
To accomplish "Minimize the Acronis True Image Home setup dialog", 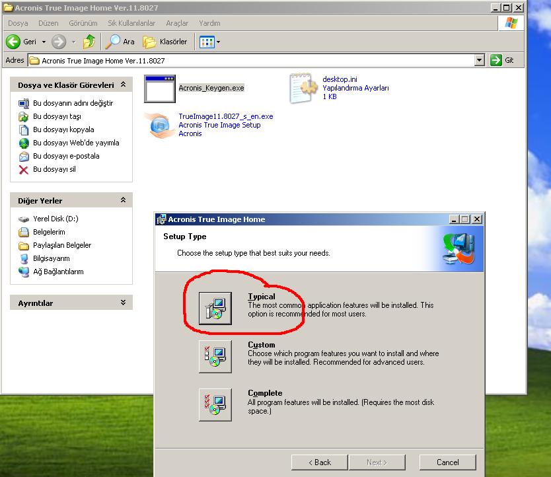I will click(454, 219).
